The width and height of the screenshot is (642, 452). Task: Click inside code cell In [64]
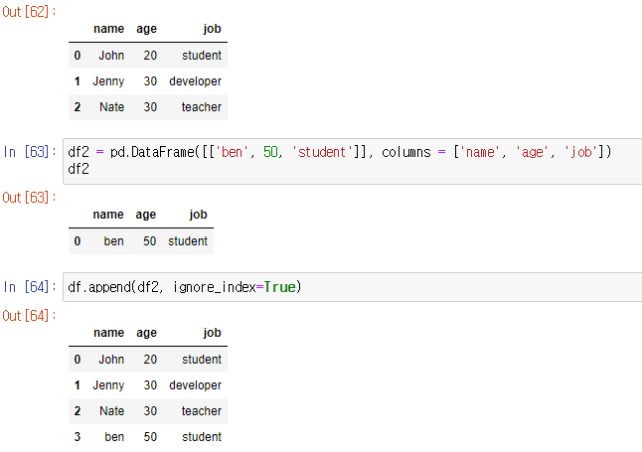(352, 287)
